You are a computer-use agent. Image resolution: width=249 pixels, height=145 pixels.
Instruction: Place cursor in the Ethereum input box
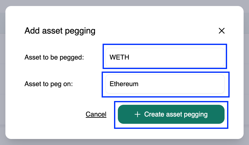pyautogui.click(x=165, y=84)
